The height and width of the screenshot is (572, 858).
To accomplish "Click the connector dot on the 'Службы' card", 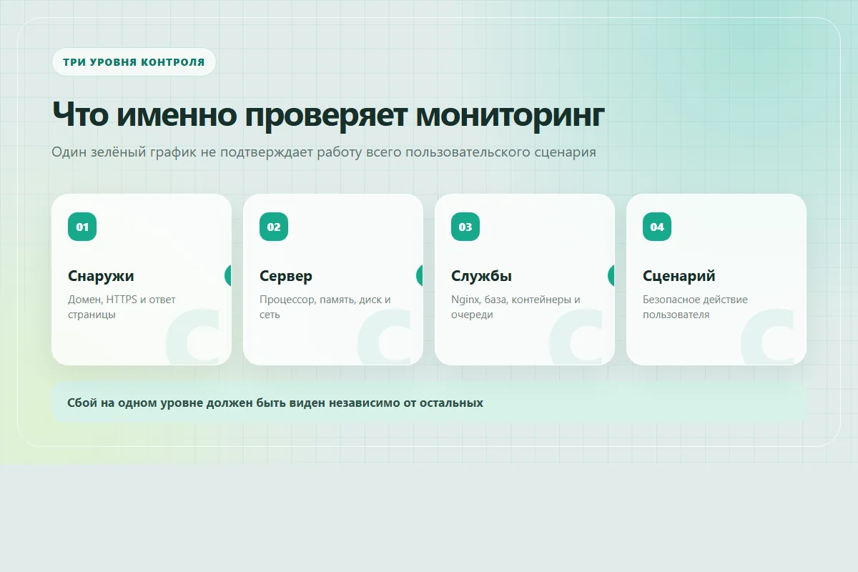I will (612, 275).
